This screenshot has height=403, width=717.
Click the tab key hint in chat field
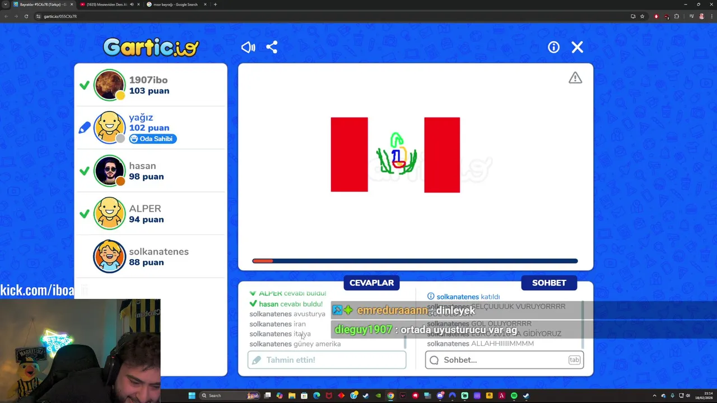[x=574, y=360]
